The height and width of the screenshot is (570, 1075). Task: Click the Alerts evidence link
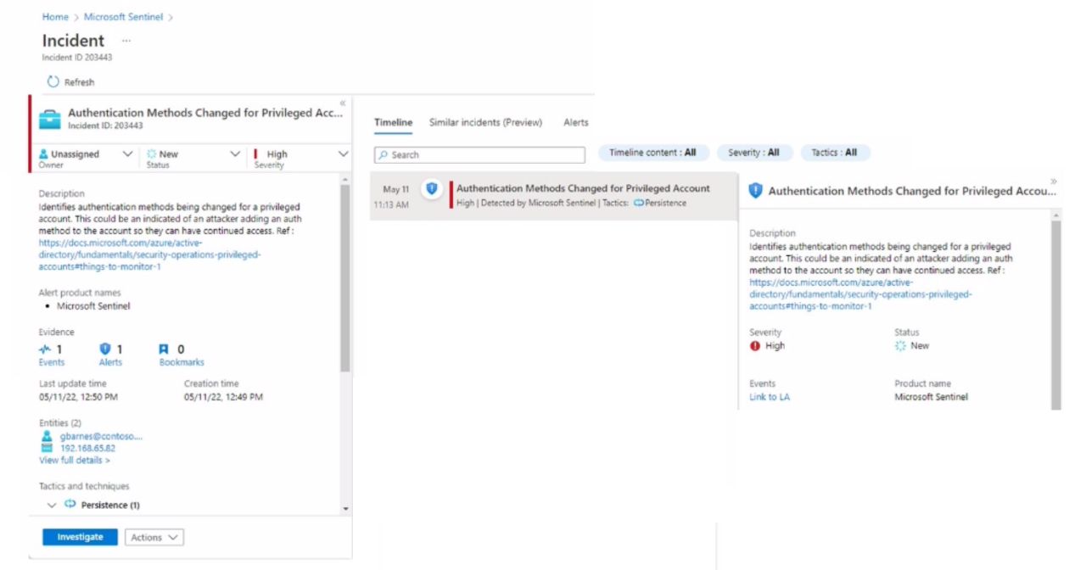tap(110, 362)
